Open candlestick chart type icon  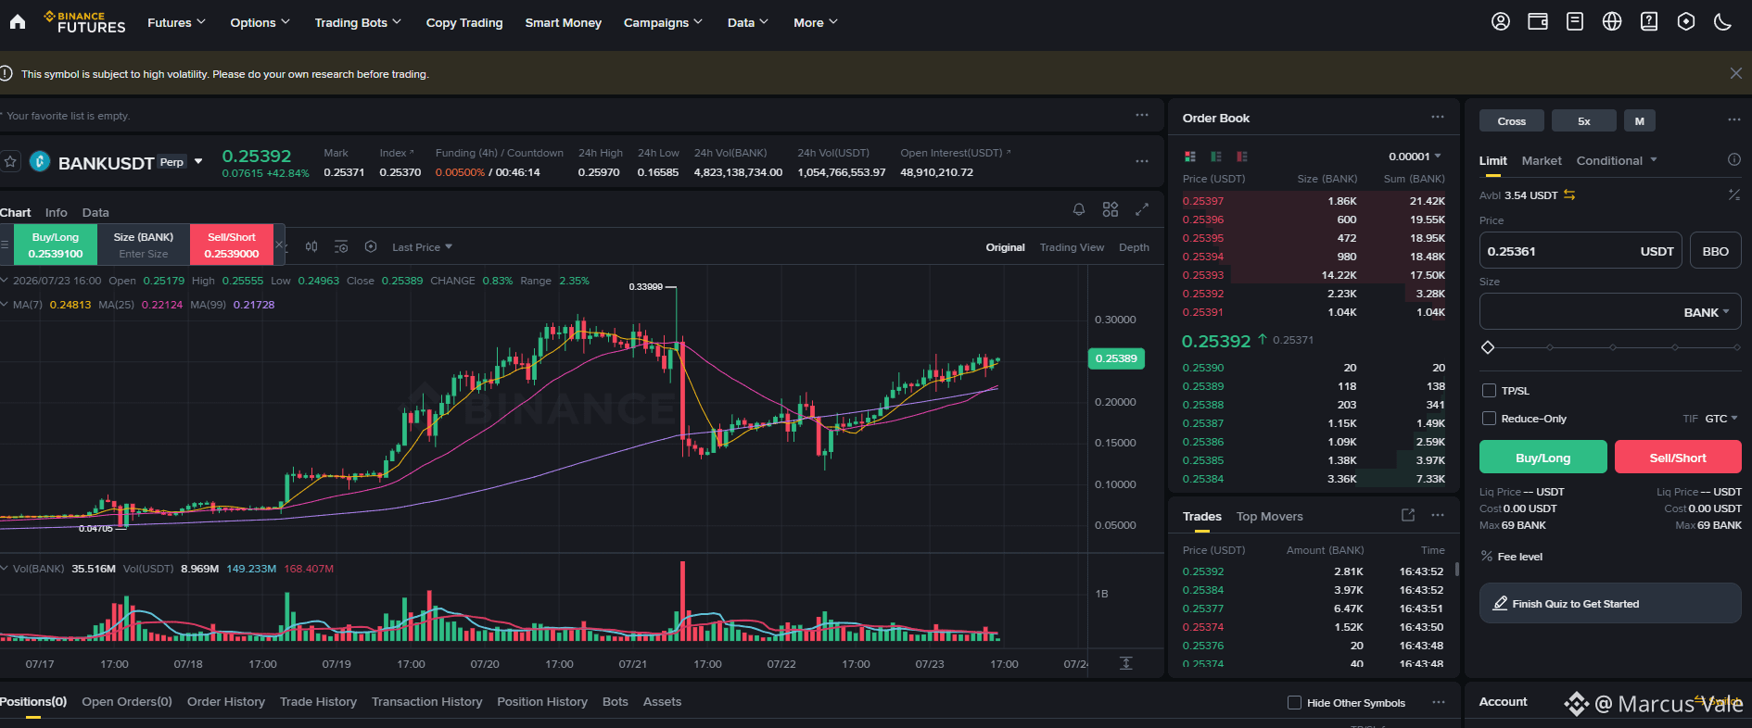pos(311,246)
